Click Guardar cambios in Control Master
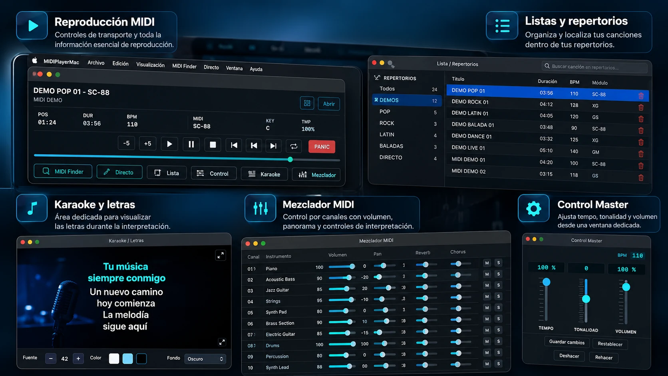Image resolution: width=668 pixels, height=376 pixels. (x=567, y=342)
